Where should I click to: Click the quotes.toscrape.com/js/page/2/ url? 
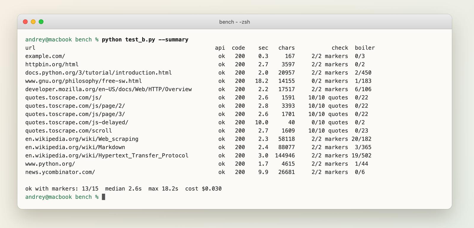click(x=75, y=106)
